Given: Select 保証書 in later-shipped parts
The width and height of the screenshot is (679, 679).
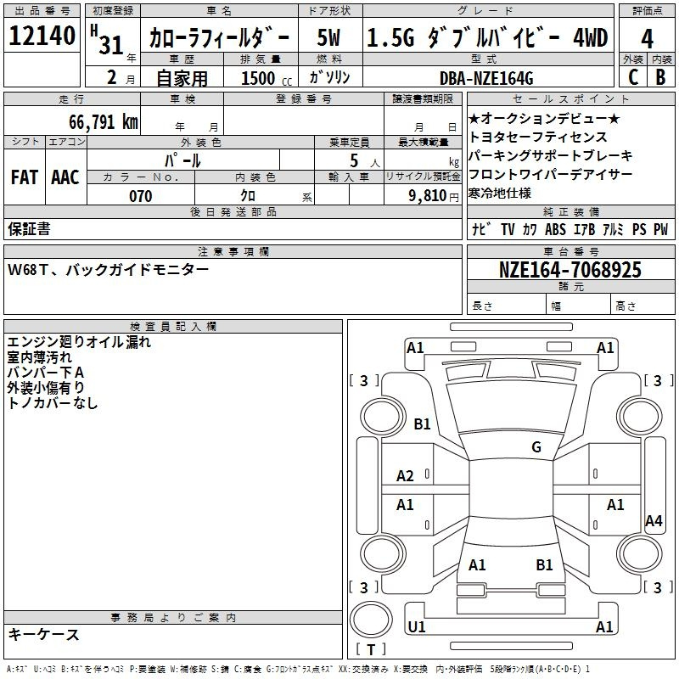Looking at the screenshot, I should coord(29,228).
